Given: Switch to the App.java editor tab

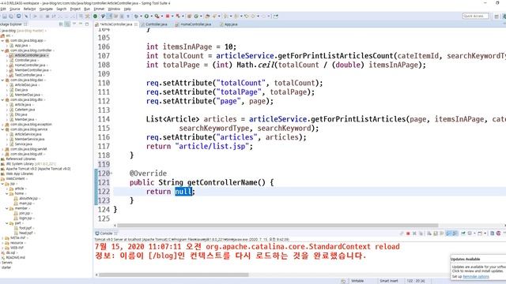Looking at the screenshot, I should coord(231,24).
